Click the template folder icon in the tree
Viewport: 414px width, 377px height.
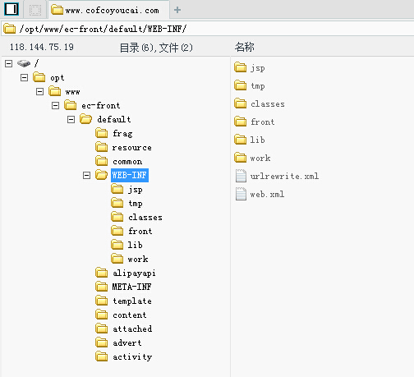[102, 301]
